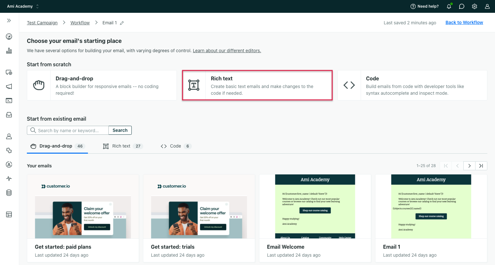Choose the Code editor option
Screen dimensions: 495x265
412,85
